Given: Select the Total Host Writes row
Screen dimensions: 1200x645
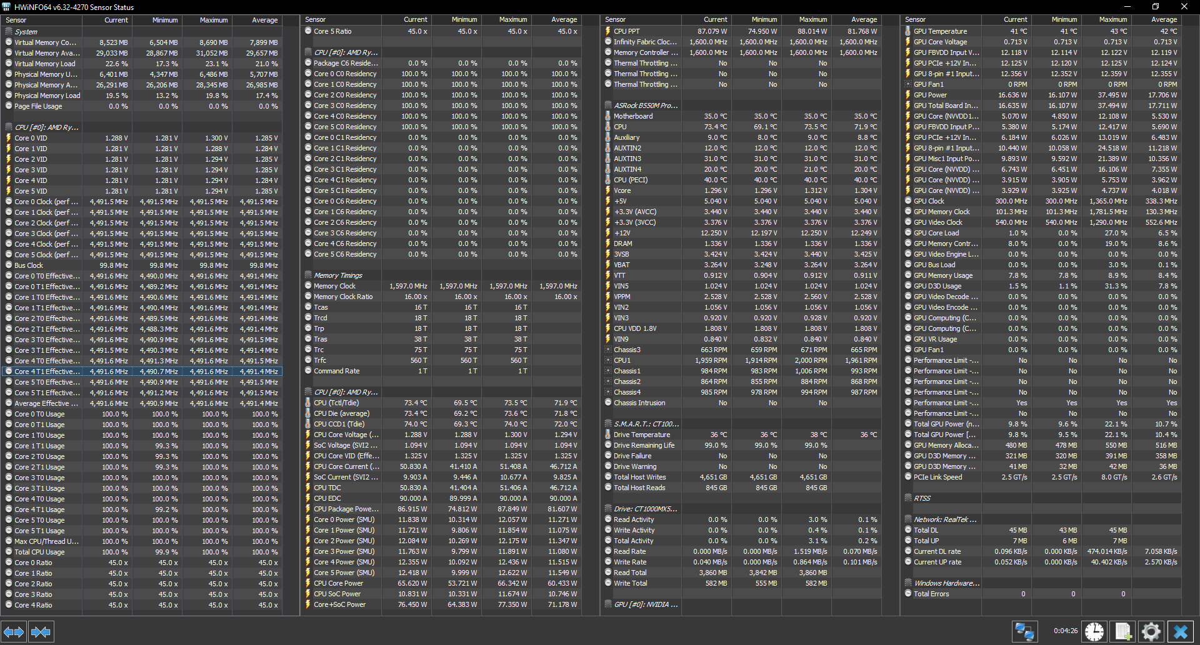Looking at the screenshot, I should click(742, 477).
